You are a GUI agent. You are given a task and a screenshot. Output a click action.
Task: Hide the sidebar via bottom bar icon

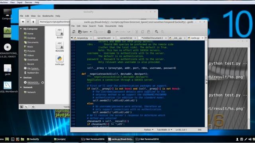(x=33, y=107)
